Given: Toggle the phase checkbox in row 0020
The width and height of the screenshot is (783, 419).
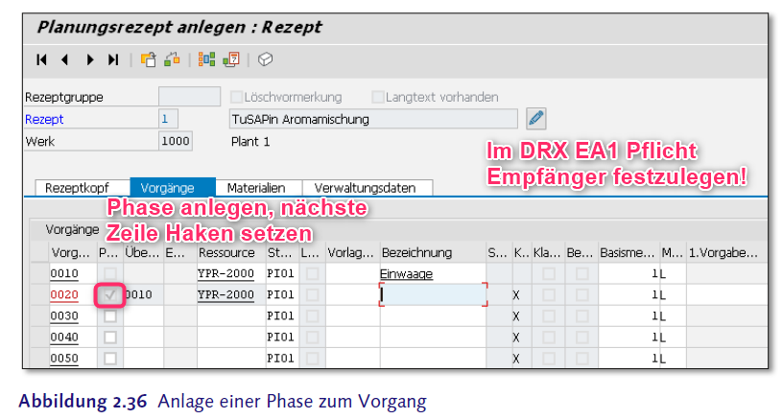Looking at the screenshot, I should 110,294.
